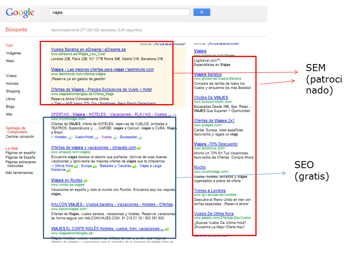The image size is (351, 253).
Task: Filter by Páginas extranjeras traducidas
Action: 20,164
